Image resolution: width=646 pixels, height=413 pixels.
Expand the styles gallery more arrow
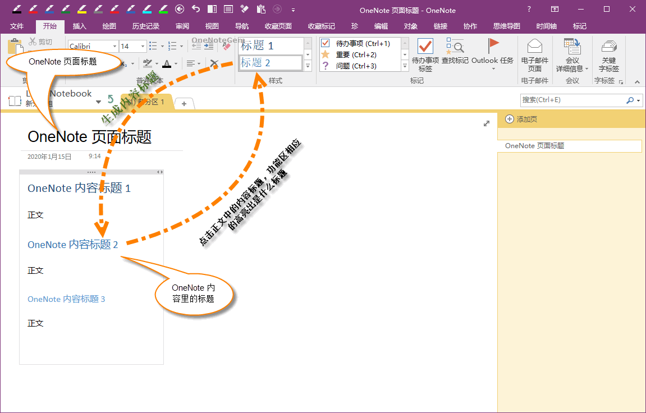click(x=308, y=65)
